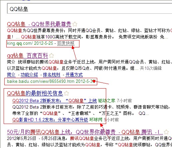
Task: Click star icon beside 50元/月的腾讯QQ钻皇上线 result
Action: pyautogui.click(x=166, y=132)
